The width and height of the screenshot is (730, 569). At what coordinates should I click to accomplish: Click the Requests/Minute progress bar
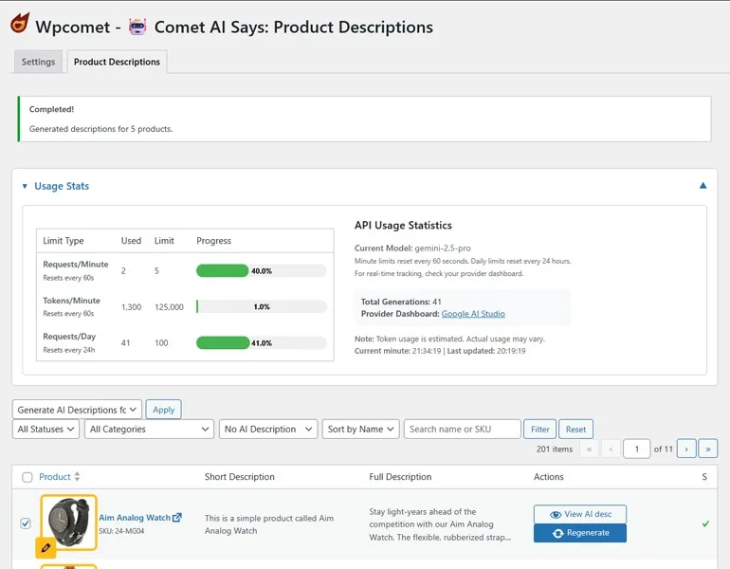pyautogui.click(x=261, y=270)
